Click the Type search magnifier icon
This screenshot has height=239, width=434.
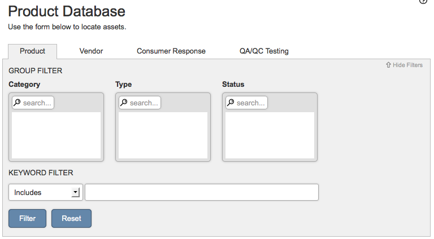coord(124,103)
